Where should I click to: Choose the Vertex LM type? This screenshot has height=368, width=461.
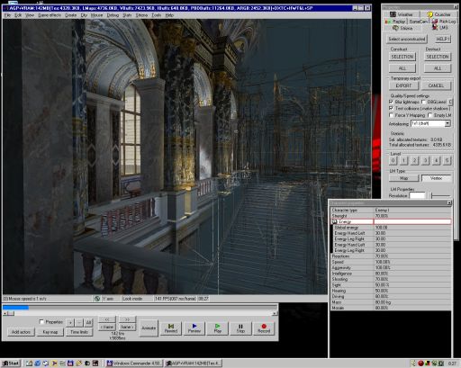click(436, 178)
